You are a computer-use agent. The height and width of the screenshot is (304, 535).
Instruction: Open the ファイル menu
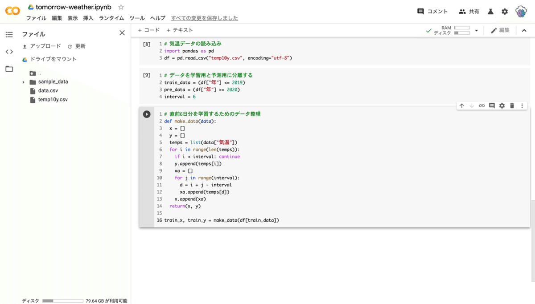(36, 18)
